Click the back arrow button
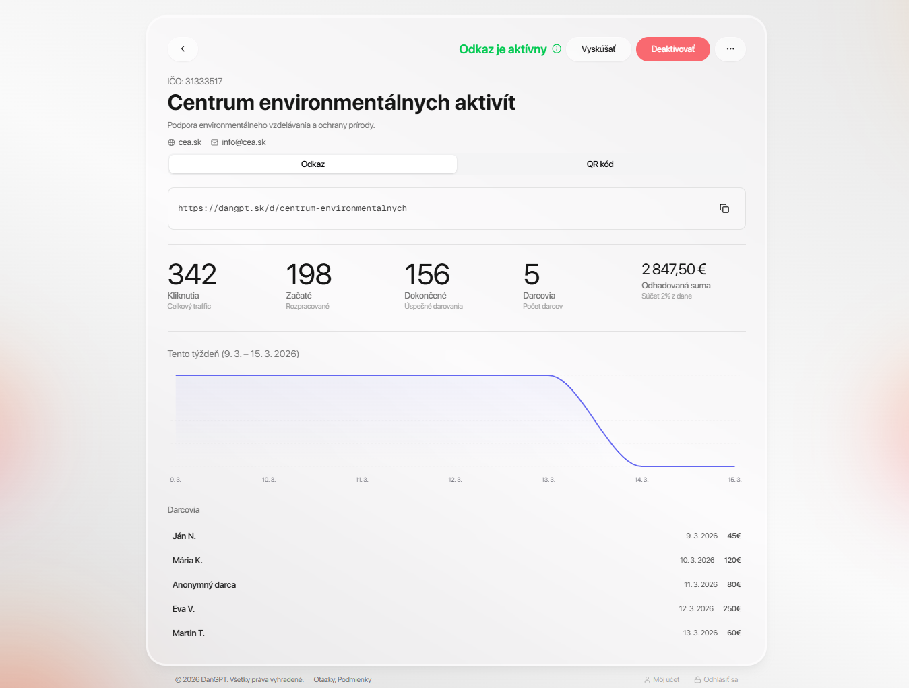The width and height of the screenshot is (909, 688). (x=183, y=49)
